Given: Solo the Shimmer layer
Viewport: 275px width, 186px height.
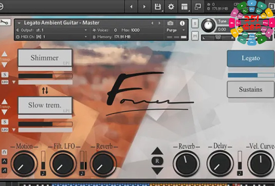Looking at the screenshot, I should coord(5,75).
